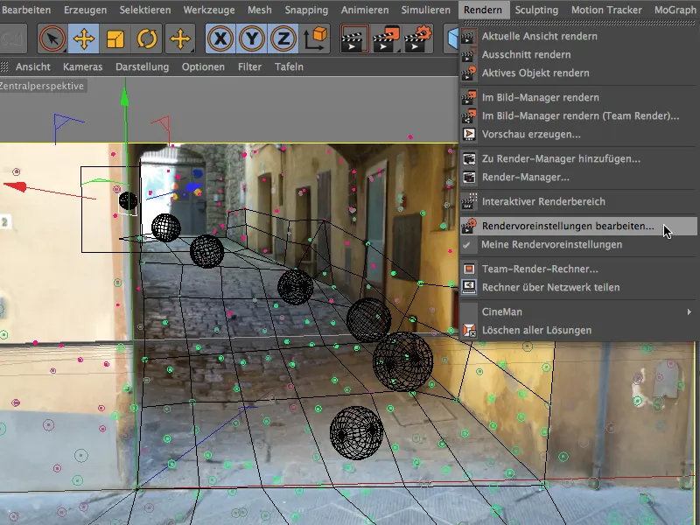700x525 pixels.
Task: Activate the Rotate tool
Action: click(145, 39)
